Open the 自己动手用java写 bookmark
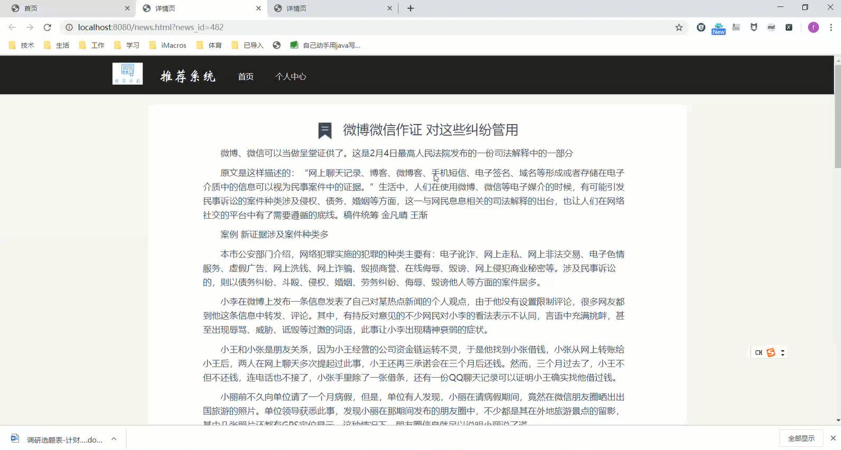The image size is (841, 450). point(325,45)
